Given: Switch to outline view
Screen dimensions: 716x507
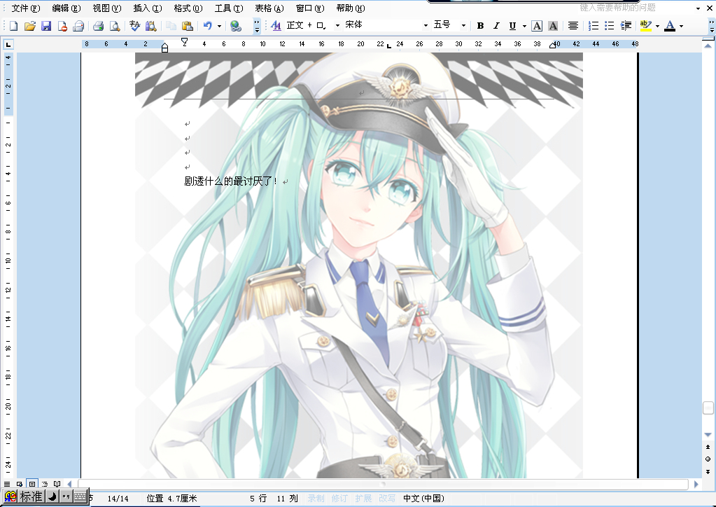Looking at the screenshot, I should [x=45, y=484].
